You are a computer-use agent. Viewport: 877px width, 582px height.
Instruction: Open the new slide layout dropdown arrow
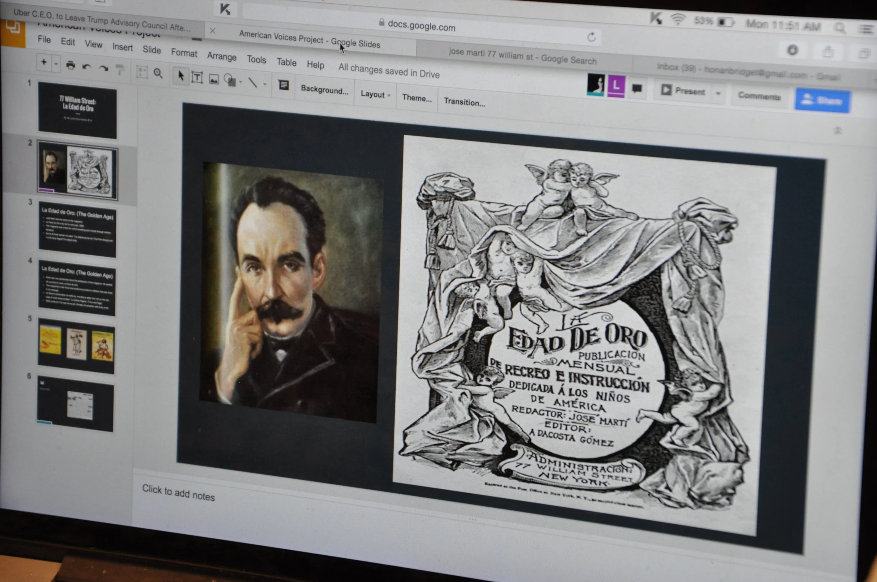pos(56,64)
